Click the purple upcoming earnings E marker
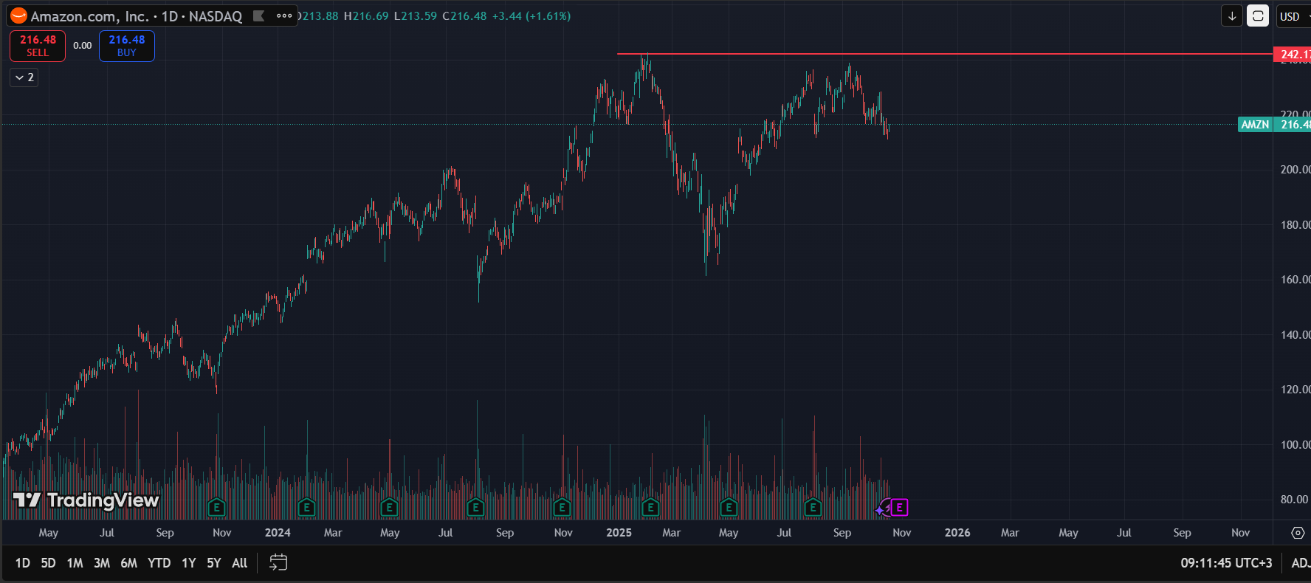Screen dimensions: 1311x583 (899, 508)
